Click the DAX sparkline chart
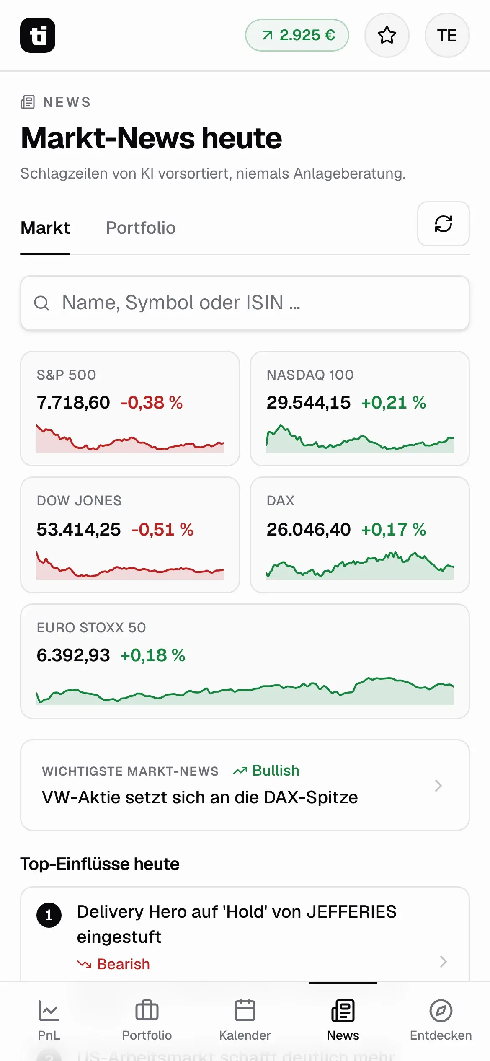 click(x=360, y=565)
